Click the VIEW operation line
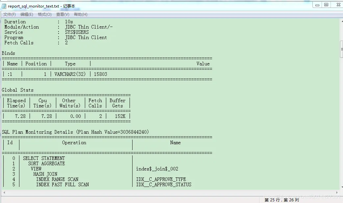Viewport: 343px width, 203px height. coord(36,169)
